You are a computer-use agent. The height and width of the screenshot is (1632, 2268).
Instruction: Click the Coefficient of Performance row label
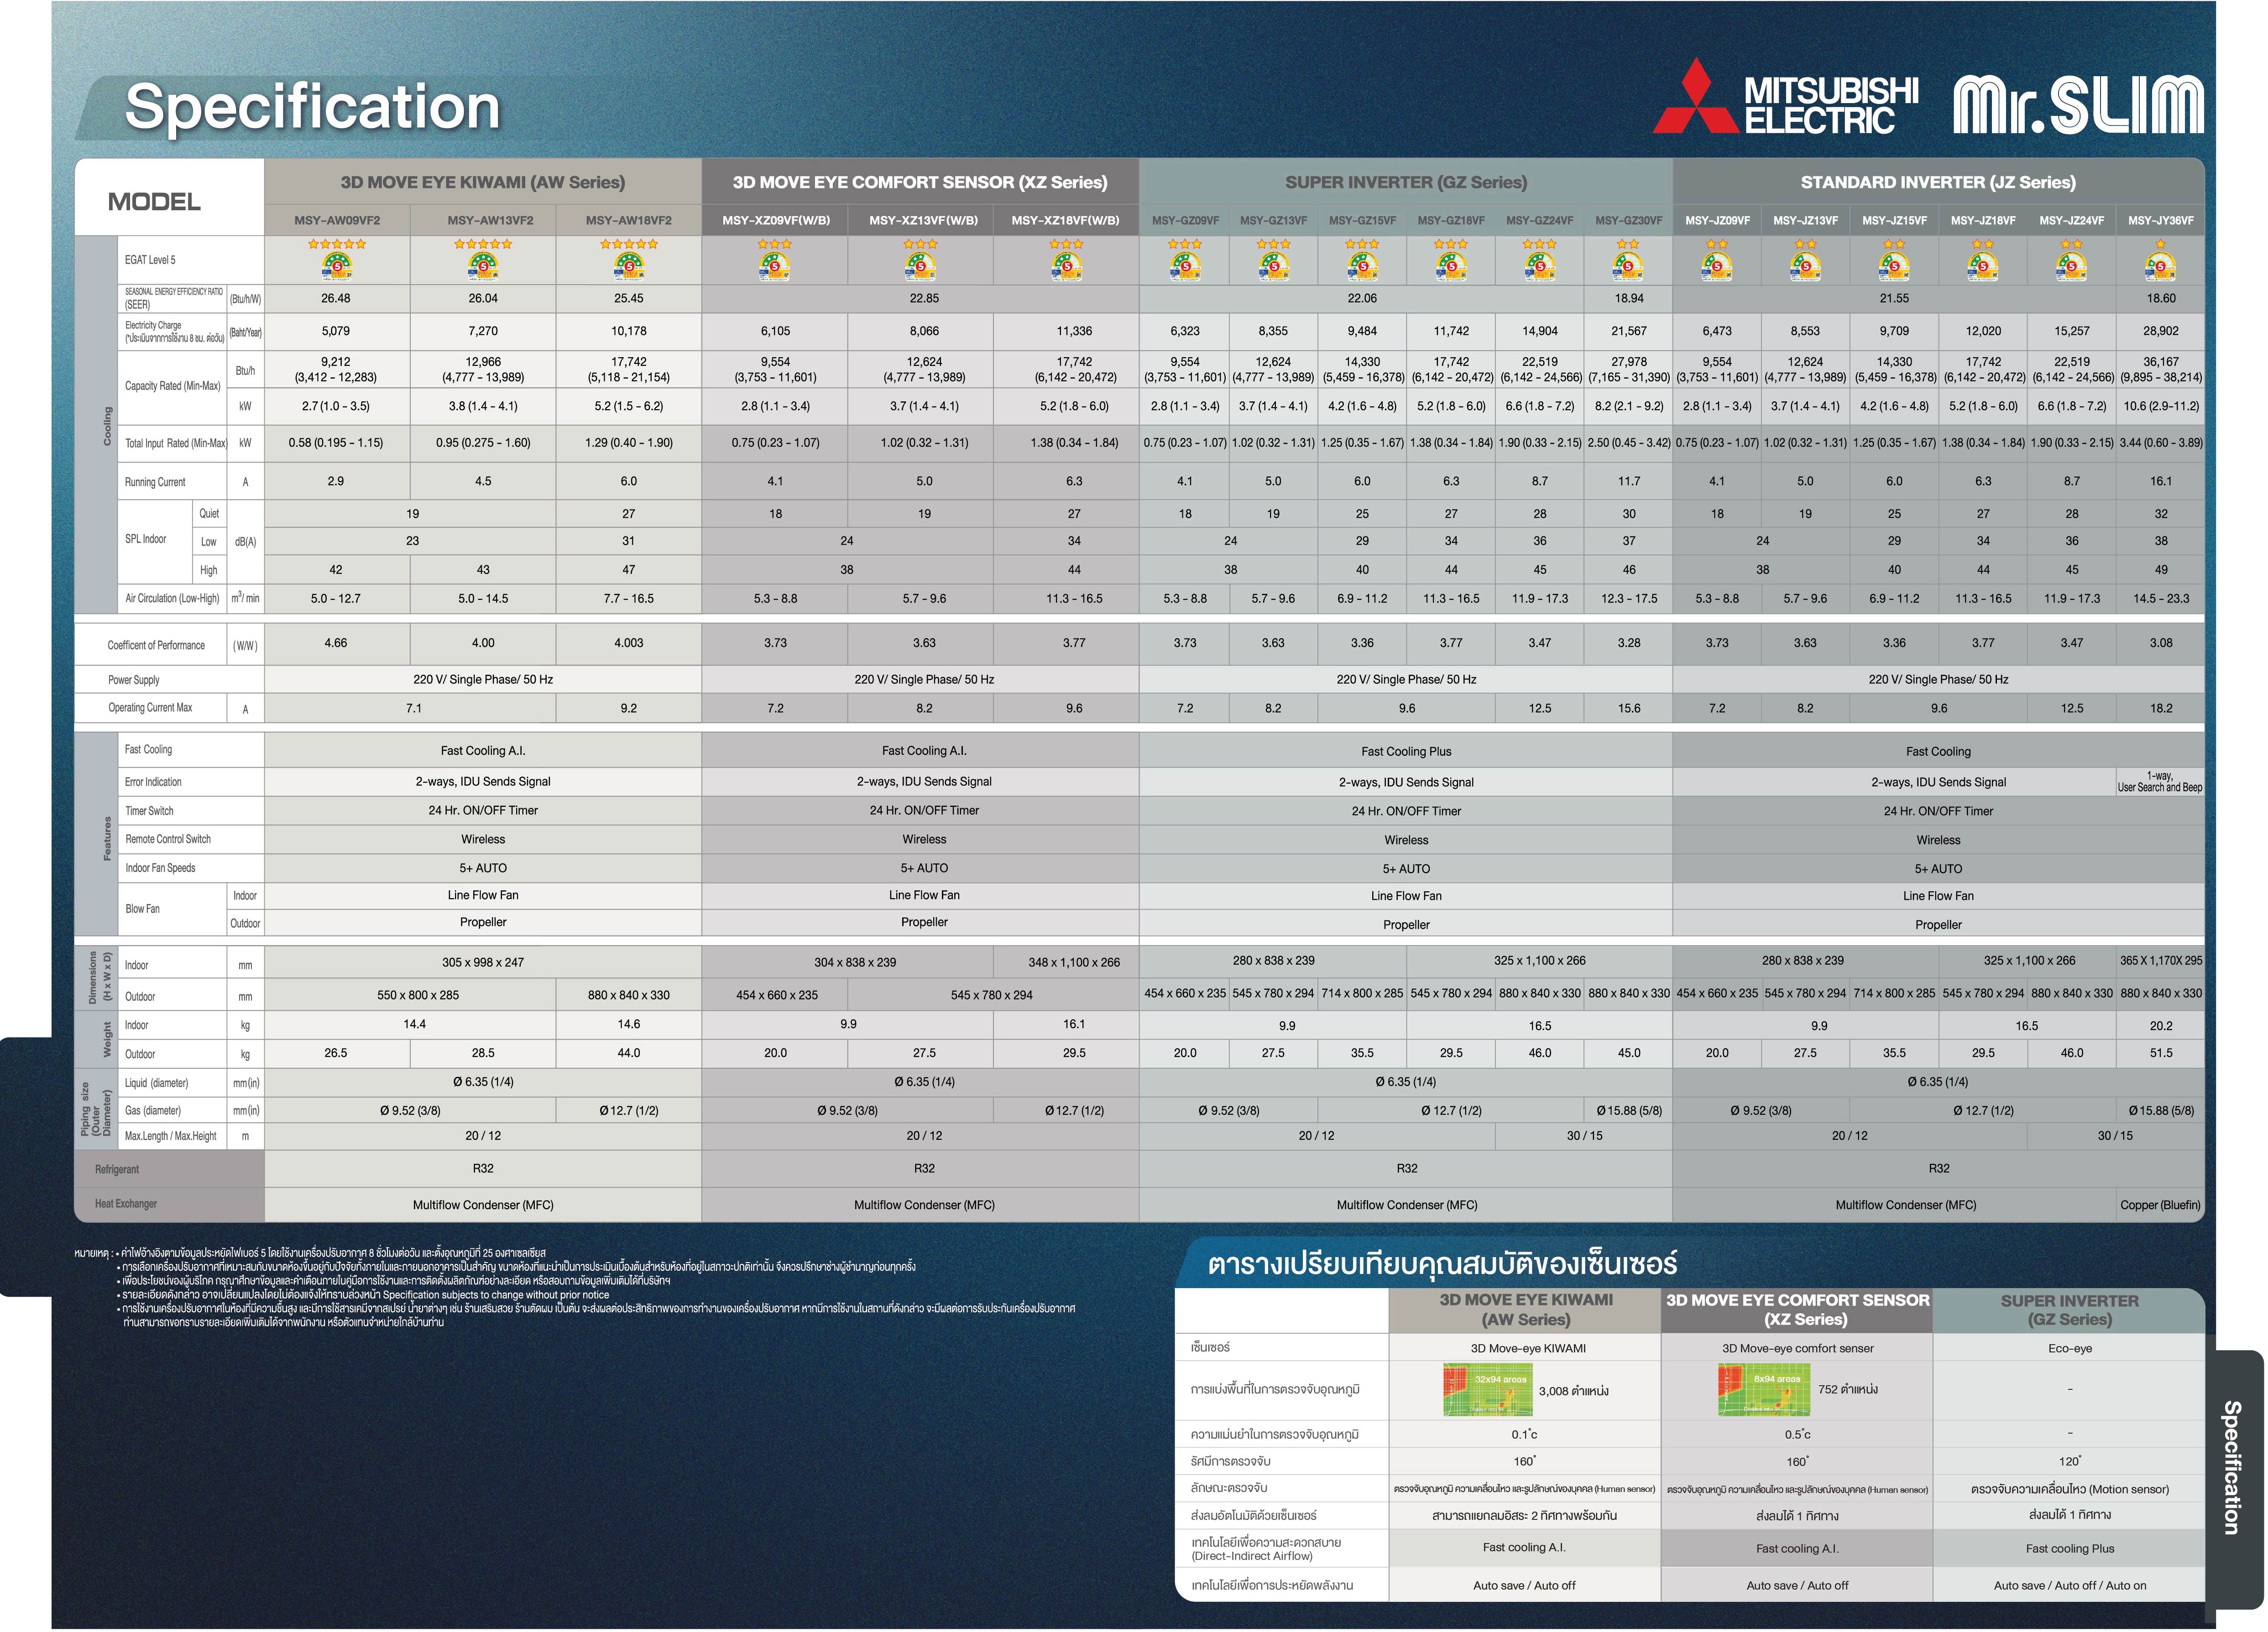156,645
